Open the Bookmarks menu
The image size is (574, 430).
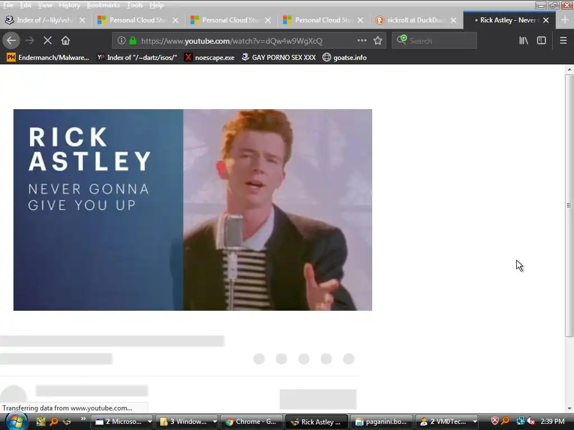(103, 5)
